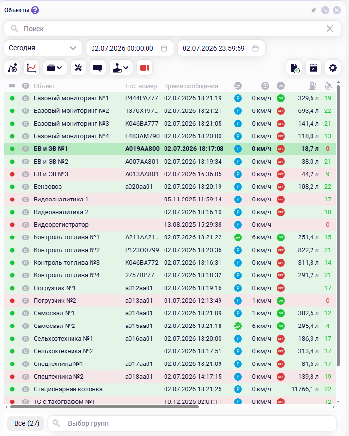Select the Базовый мониторинг №2 row

tap(170, 111)
